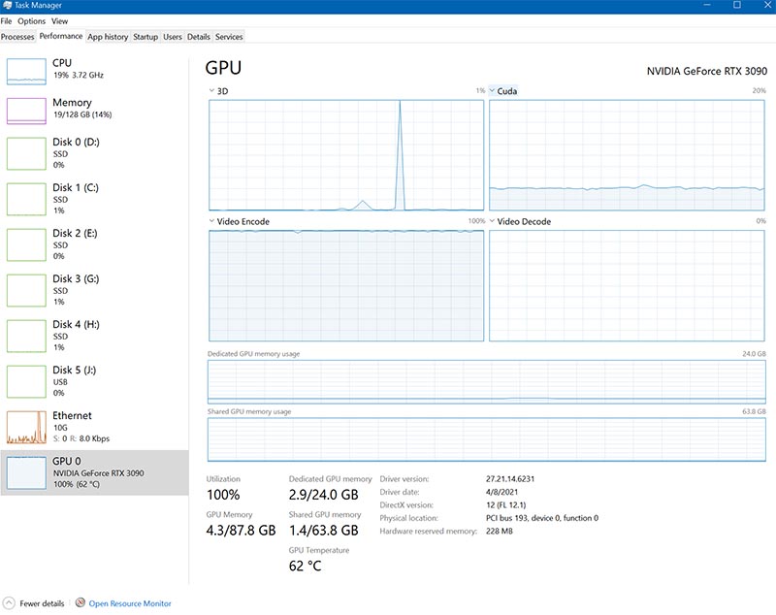This screenshot has width=776, height=615.
Task: Open Resource Monitor link
Action: [130, 603]
